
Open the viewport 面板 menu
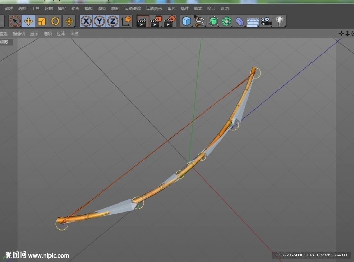click(74, 34)
